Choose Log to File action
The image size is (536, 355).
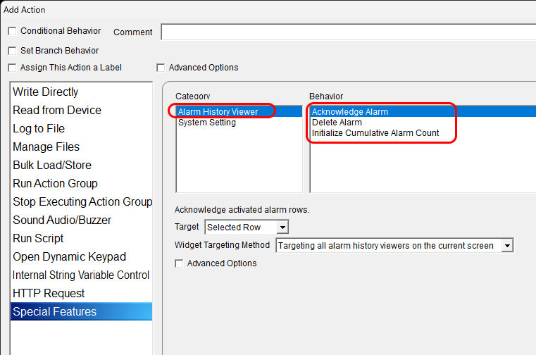[x=39, y=129]
